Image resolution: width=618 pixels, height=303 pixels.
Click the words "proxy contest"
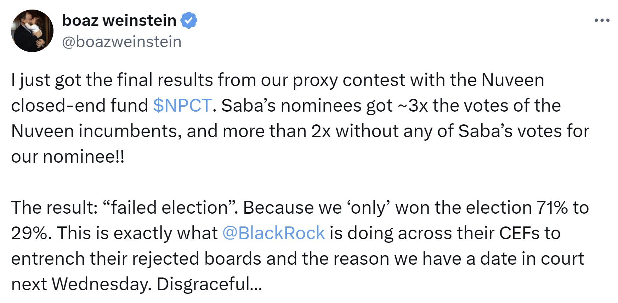348,80
